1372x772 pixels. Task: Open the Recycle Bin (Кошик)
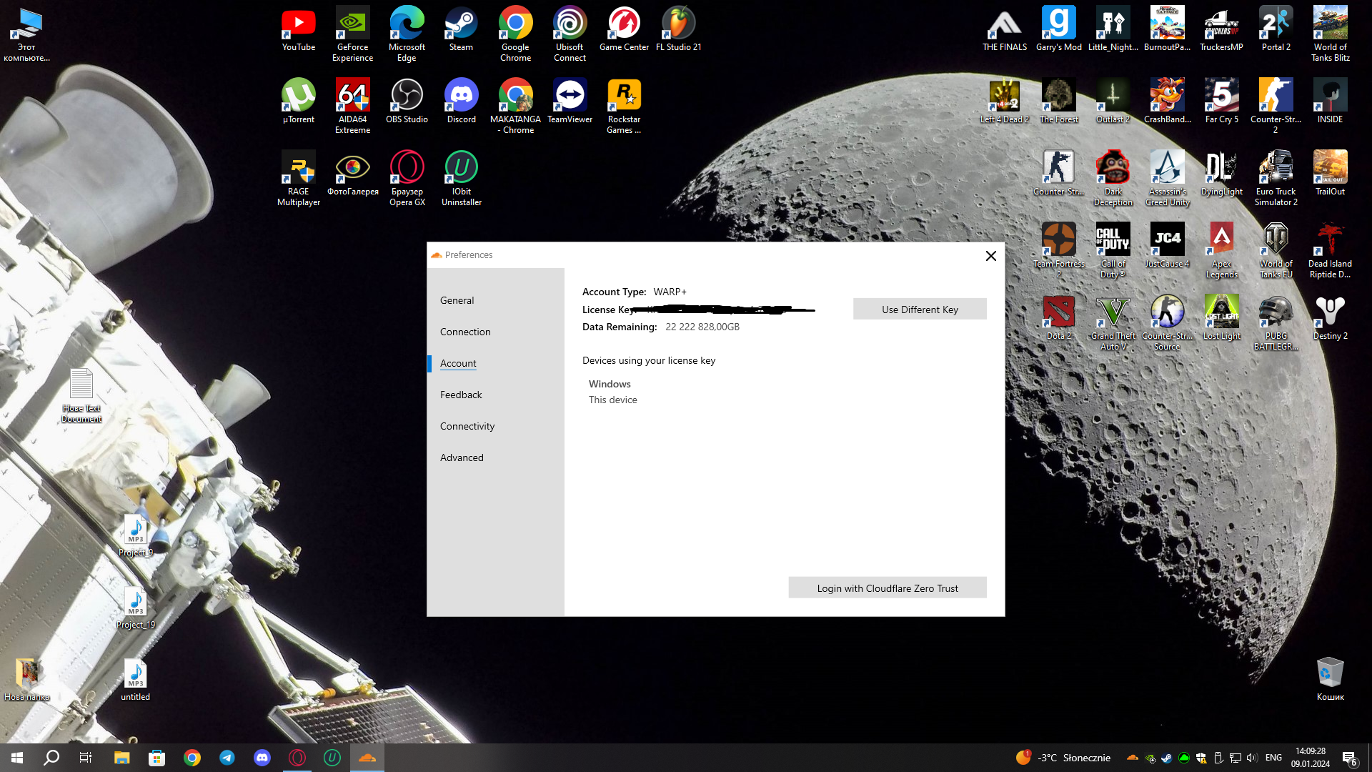1330,673
